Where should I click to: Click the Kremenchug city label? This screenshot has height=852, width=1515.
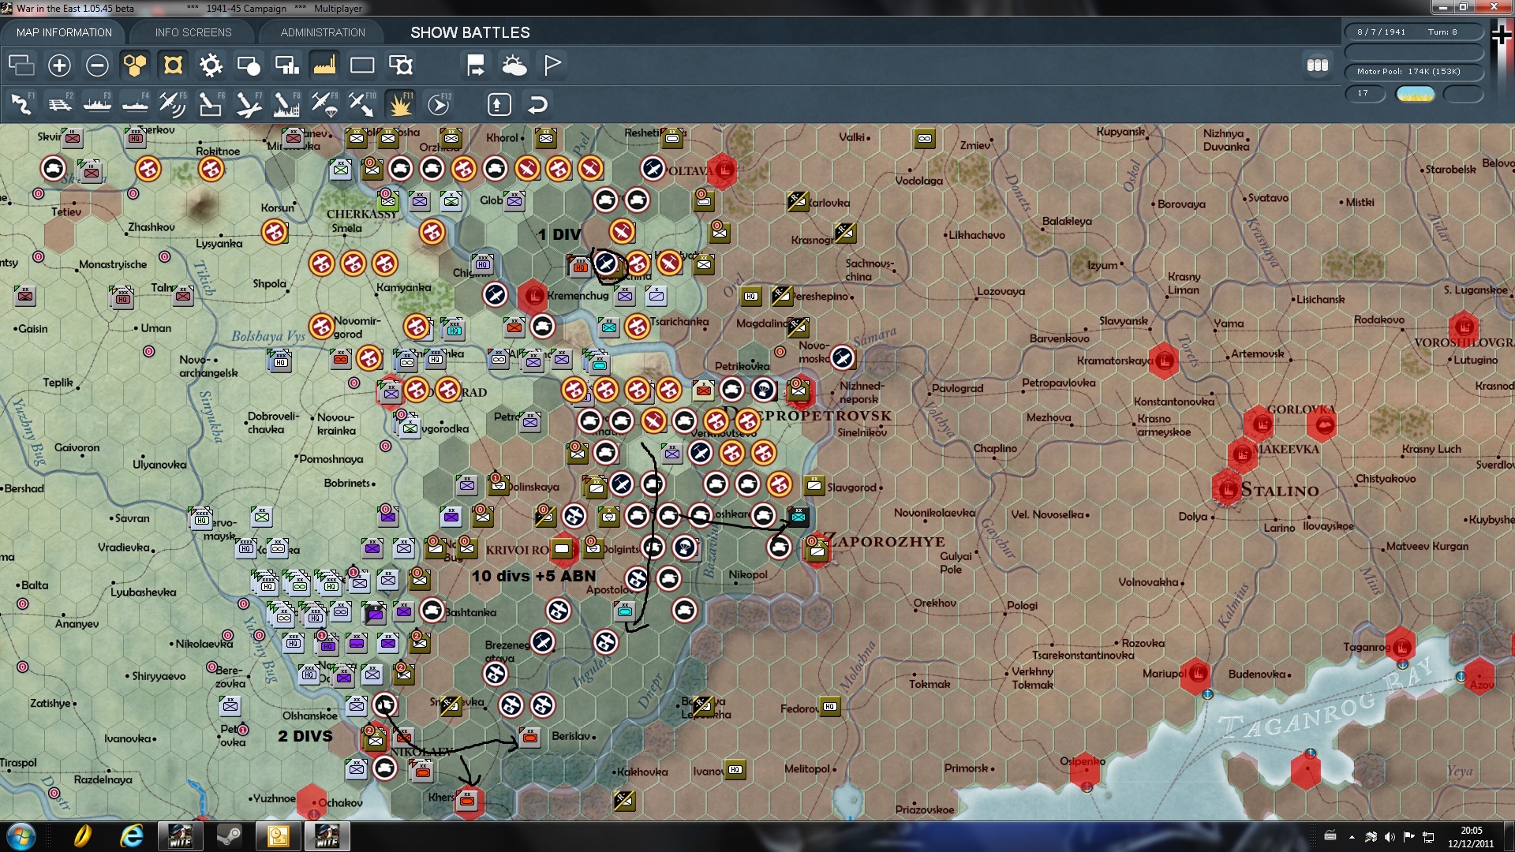pos(578,296)
